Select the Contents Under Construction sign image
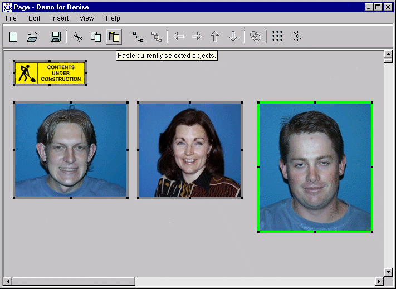Viewport: 396px width, 289px height. click(50, 74)
